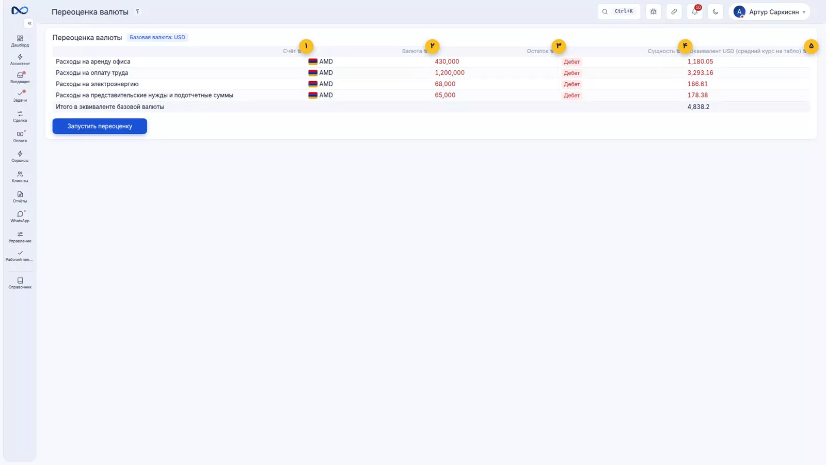Open the Справочник sidebar item

[20, 283]
